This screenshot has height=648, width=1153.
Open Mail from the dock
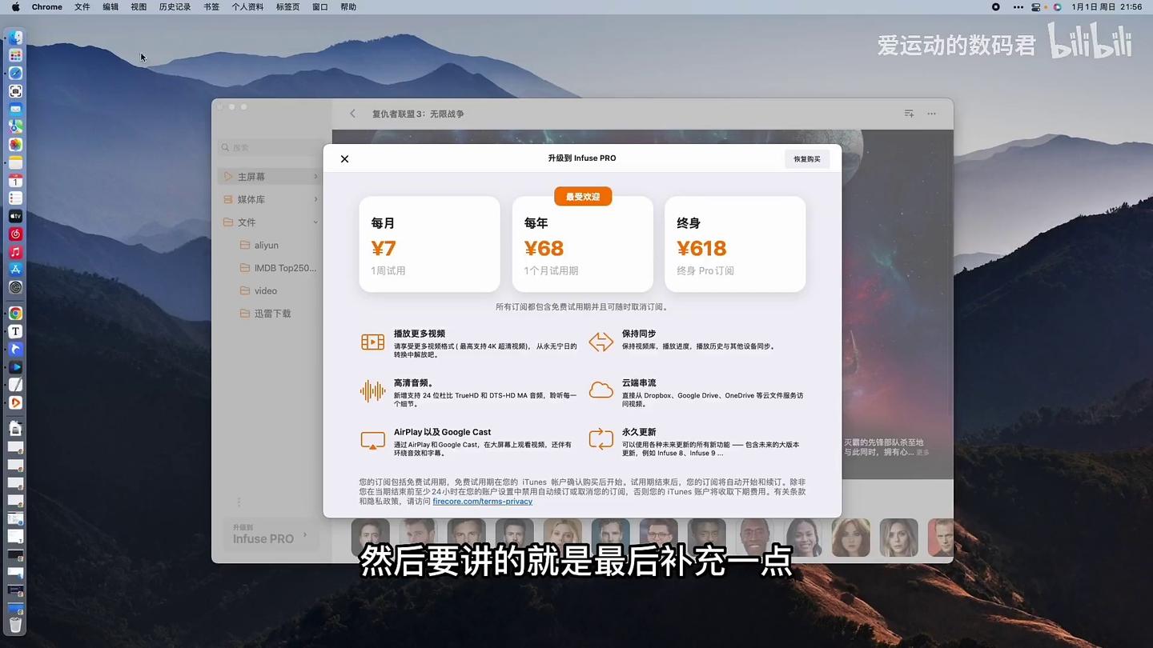point(15,109)
